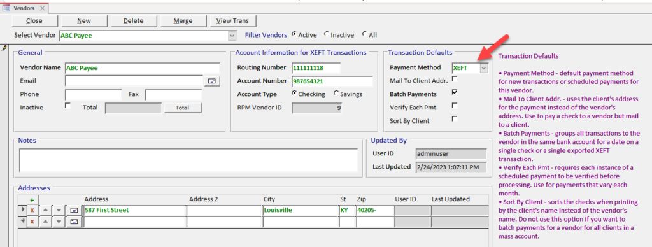This screenshot has height=247, width=652.
Task: Open the Payment Method dropdown
Action: coord(484,67)
